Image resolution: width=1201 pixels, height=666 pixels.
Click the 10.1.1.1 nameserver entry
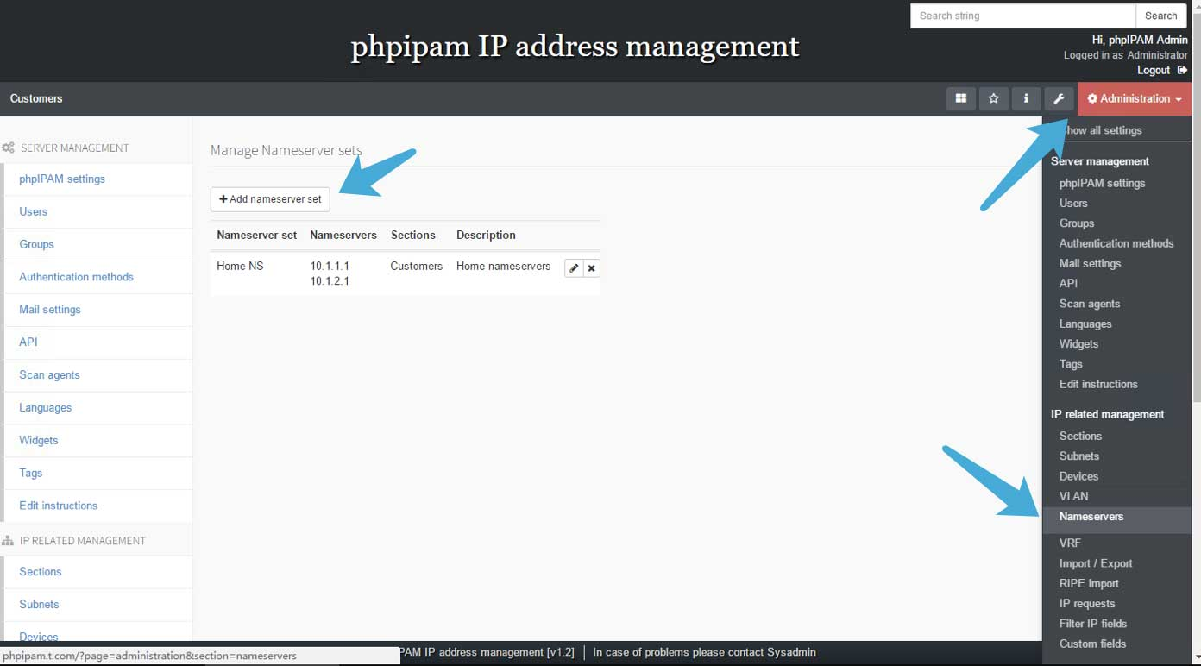(x=330, y=267)
